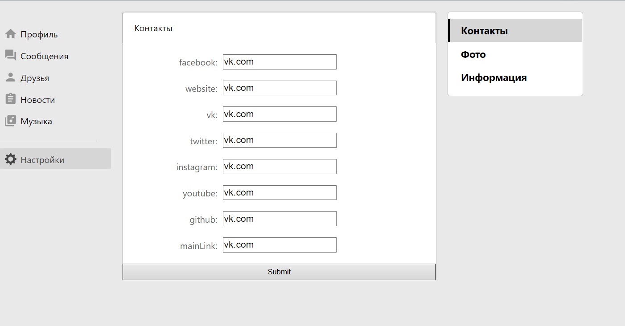The image size is (625, 326).
Task: Focus the youtube input field
Action: click(x=280, y=192)
